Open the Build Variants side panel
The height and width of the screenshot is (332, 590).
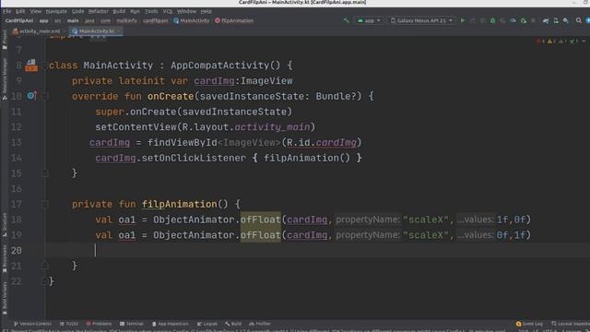5,298
